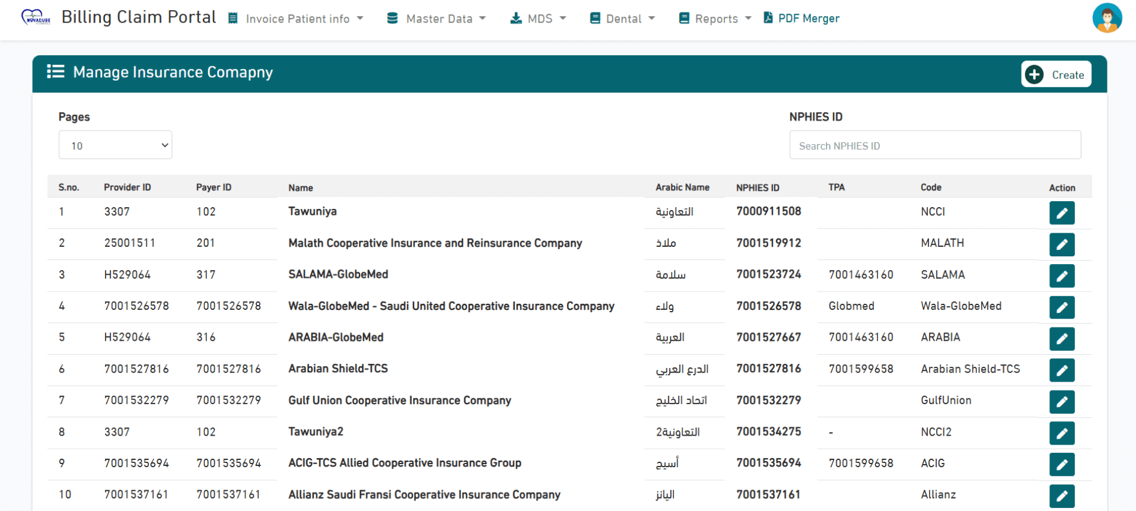Image resolution: width=1136 pixels, height=511 pixels.
Task: Click the list icon beside Manage Insurance Company
Action: click(56, 72)
